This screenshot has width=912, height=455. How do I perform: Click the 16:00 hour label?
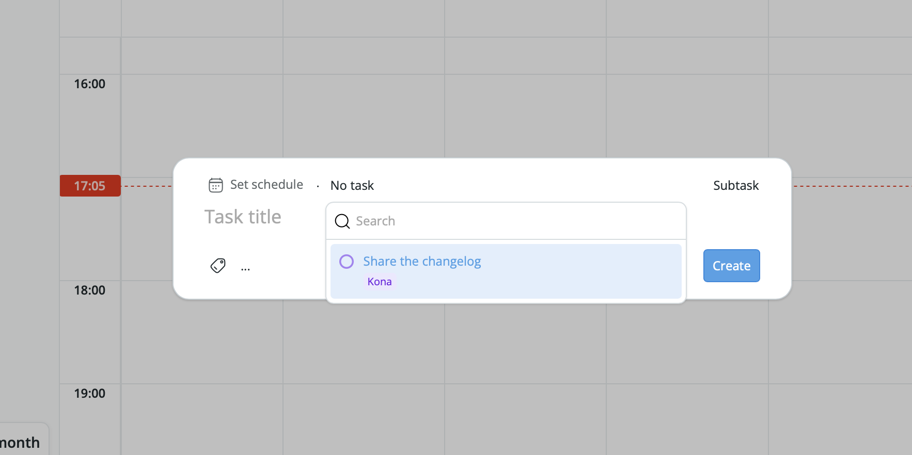90,84
